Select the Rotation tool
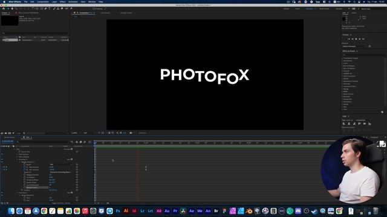 pyautogui.click(x=33, y=8)
